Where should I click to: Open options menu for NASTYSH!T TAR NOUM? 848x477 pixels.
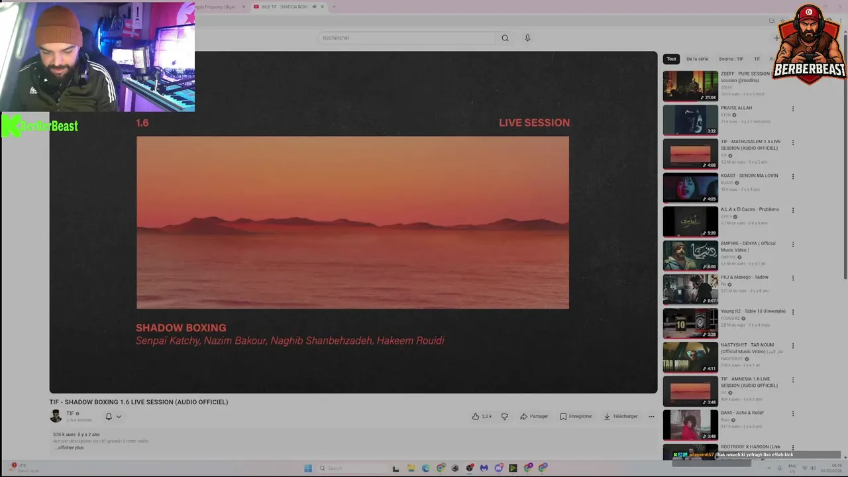792,346
